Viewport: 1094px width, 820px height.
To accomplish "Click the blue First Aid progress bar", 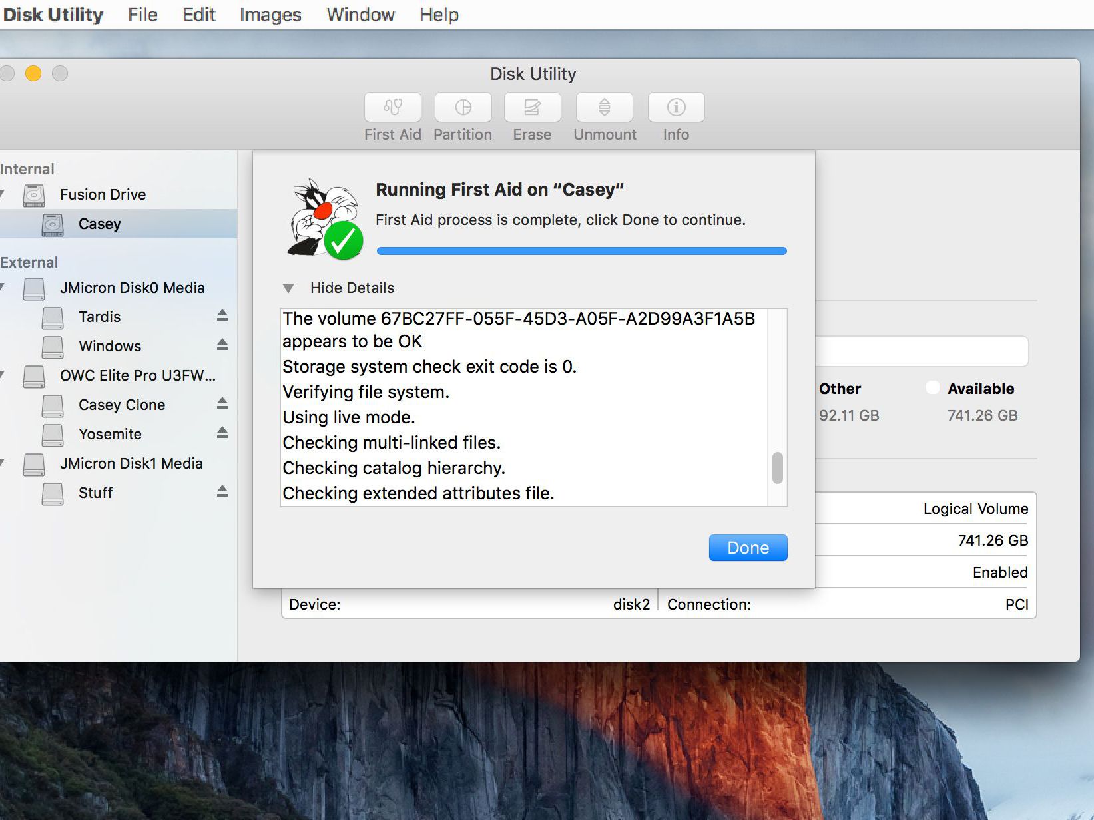I will click(581, 251).
